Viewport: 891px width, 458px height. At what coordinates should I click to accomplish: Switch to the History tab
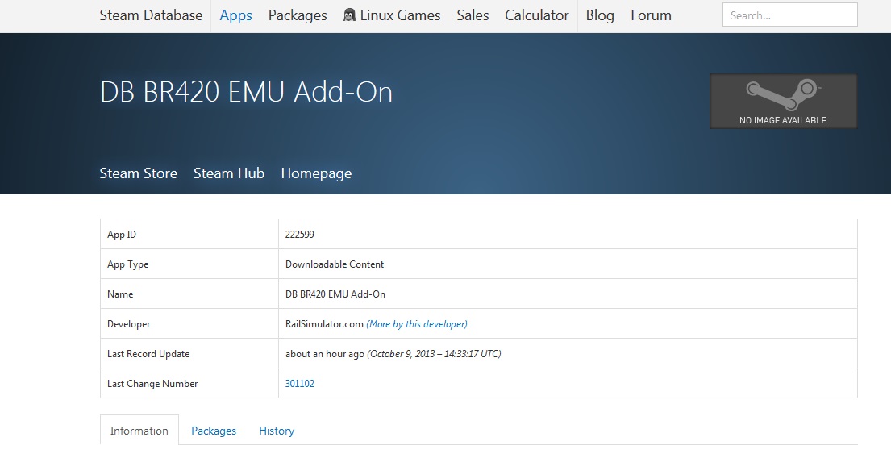[x=277, y=431]
